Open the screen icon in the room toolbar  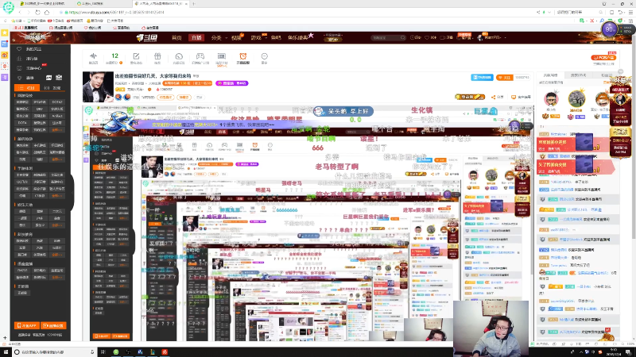pyautogui.click(x=222, y=58)
